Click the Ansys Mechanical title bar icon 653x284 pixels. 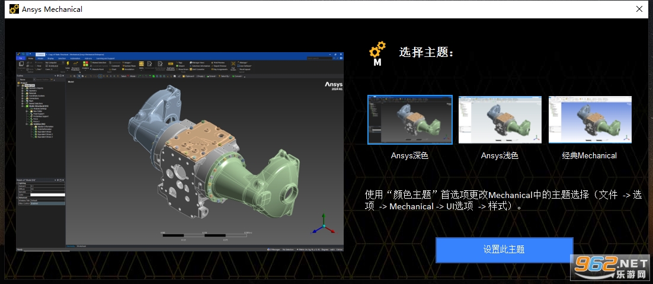[14, 9]
